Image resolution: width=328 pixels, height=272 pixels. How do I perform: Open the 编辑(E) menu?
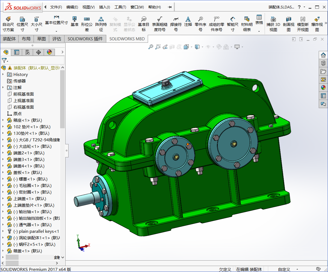72,7
